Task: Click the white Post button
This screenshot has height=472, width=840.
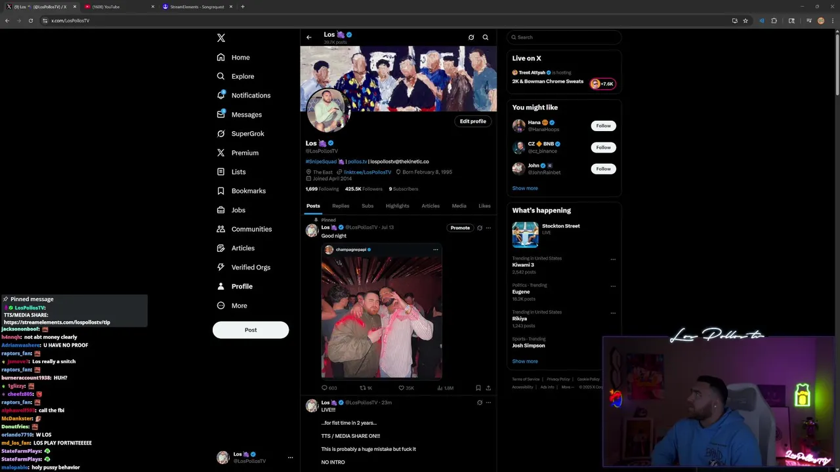Action: pos(251,330)
